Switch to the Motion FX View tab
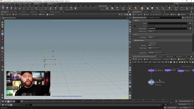The width and height of the screenshot is (194, 109). point(43,12)
